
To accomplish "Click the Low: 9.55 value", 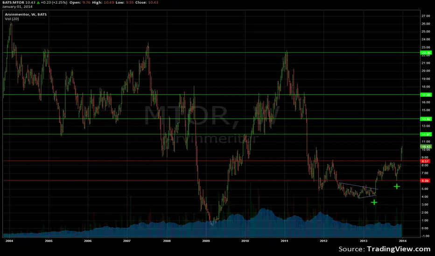I will tap(125, 2).
